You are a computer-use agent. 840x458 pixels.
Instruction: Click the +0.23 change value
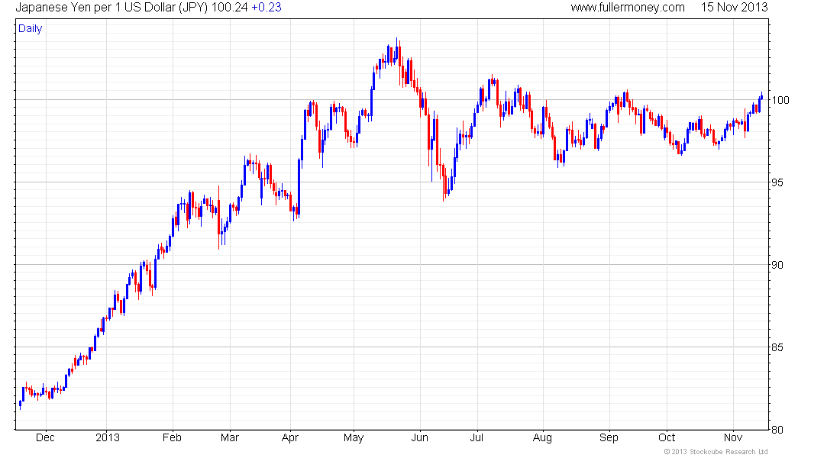point(267,8)
